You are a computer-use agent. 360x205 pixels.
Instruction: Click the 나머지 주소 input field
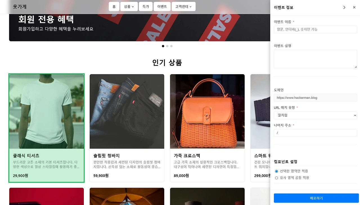(315, 133)
